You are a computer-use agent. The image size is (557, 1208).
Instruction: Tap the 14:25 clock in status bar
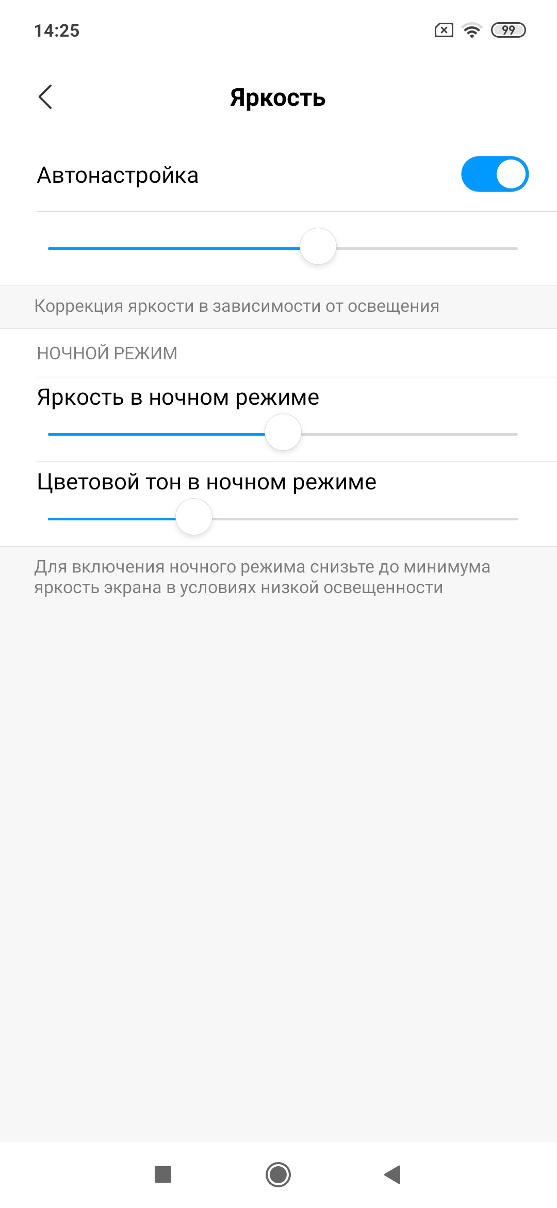(57, 31)
